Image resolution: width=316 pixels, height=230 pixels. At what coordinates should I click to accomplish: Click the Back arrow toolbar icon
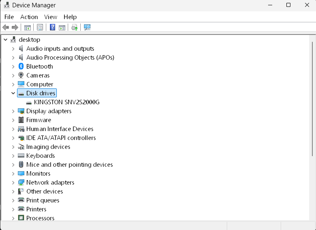(x=6, y=28)
